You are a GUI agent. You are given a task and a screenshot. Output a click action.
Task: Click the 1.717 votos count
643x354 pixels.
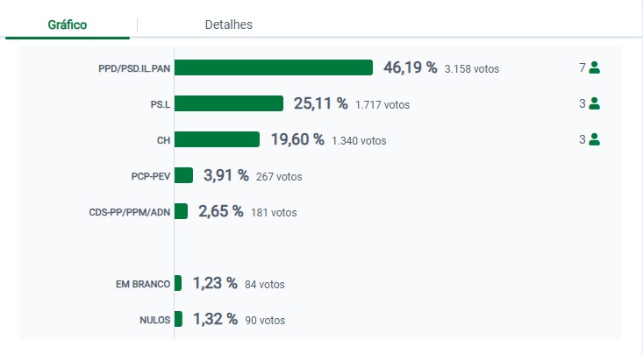coord(382,105)
